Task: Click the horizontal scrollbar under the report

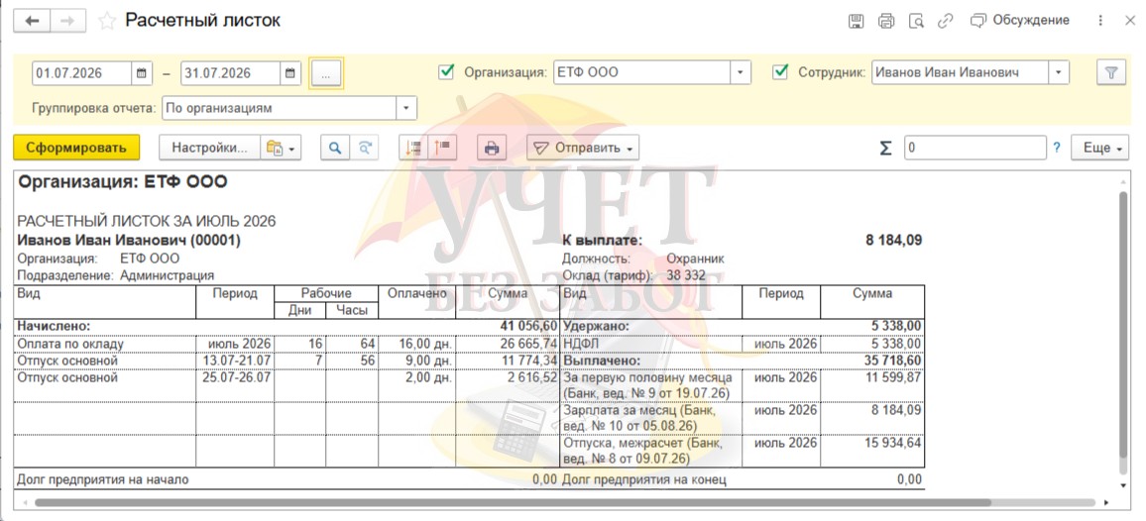Action: (x=512, y=503)
